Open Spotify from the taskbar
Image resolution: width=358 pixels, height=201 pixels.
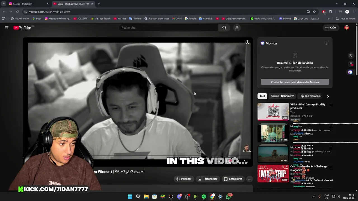coord(204,197)
